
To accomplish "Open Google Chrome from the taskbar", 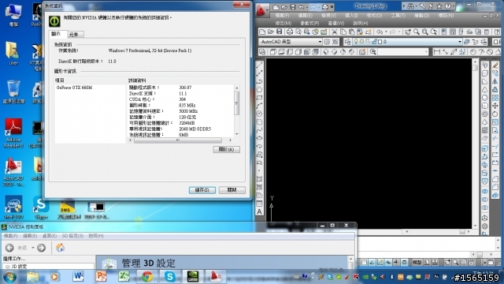I will tap(147, 277).
